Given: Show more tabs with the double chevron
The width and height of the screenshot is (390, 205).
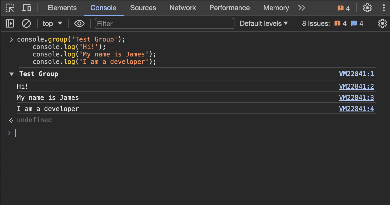Looking at the screenshot, I should 302,8.
